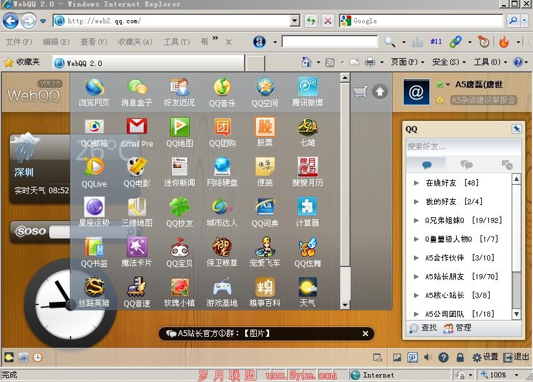Screen dimensions: 533x382
Task: Launch the 游戏基地 game base app
Action: [223, 293]
